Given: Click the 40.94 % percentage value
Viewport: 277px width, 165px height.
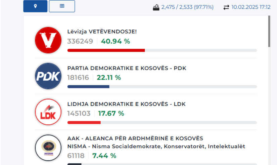Looking at the screenshot, I should click(x=116, y=41).
